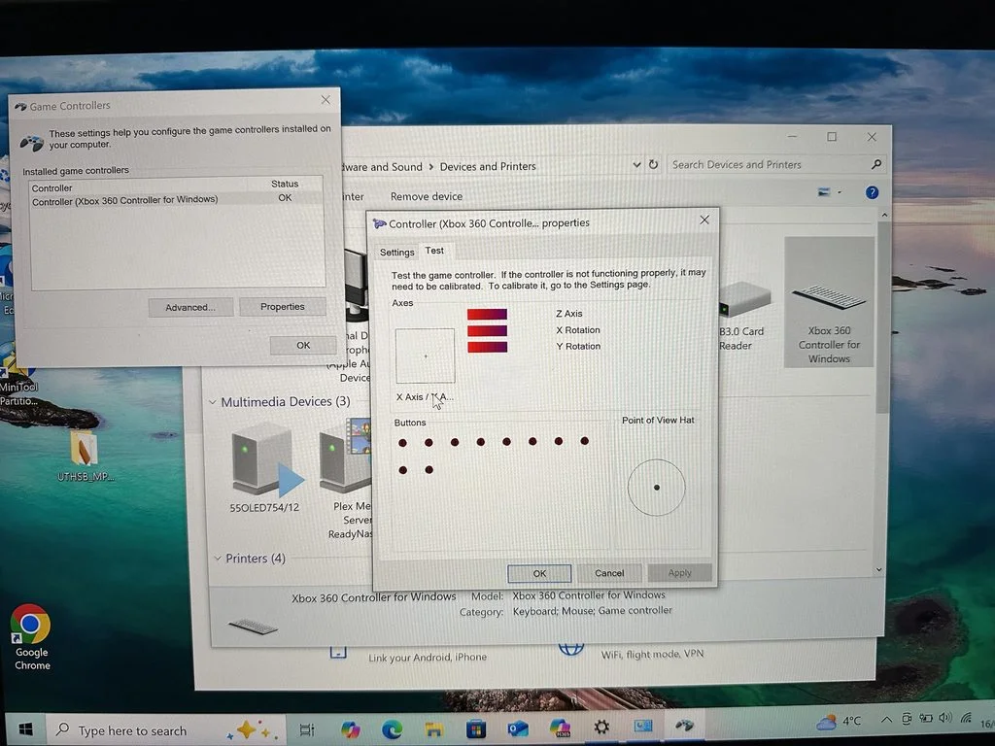
Task: Open Google Chrome desktop shortcut
Action: [30, 636]
